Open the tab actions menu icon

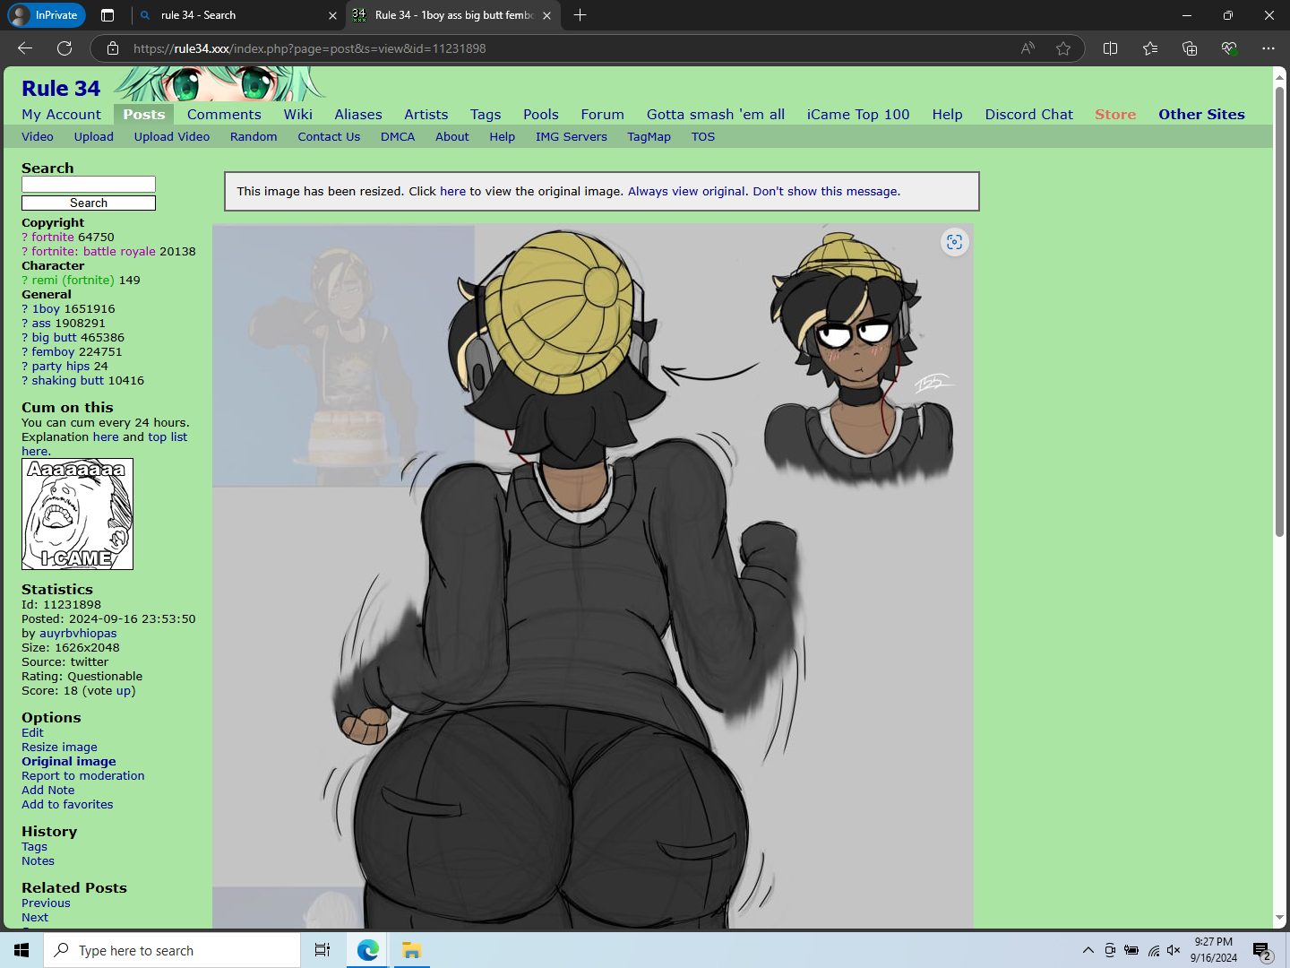click(107, 15)
